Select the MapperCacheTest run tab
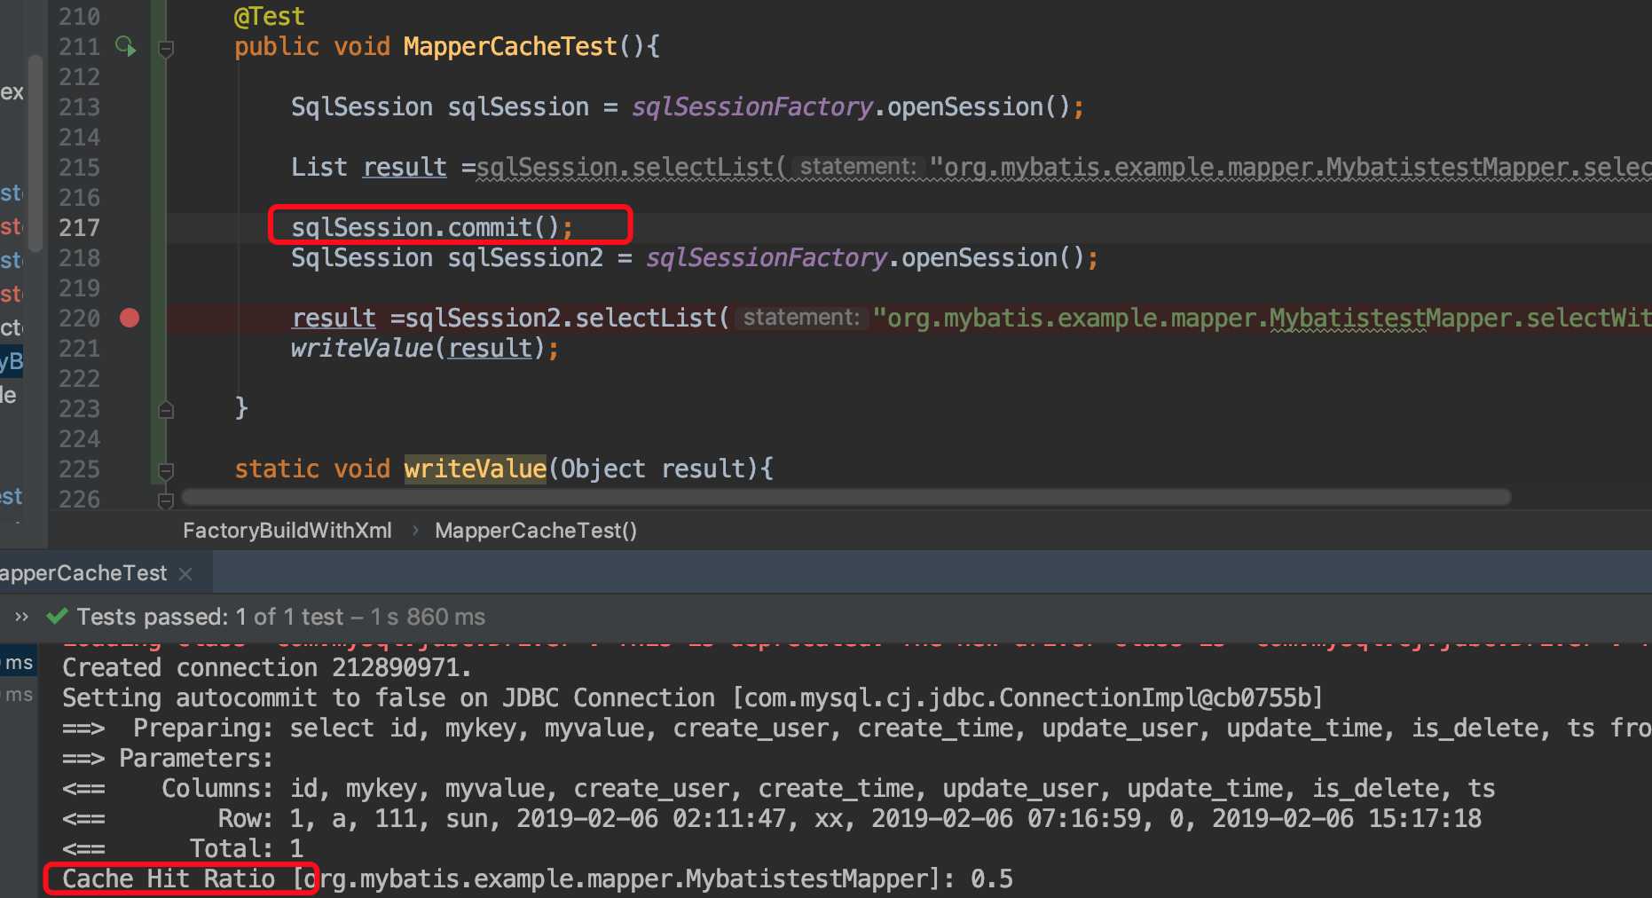This screenshot has height=898, width=1652. click(83, 573)
